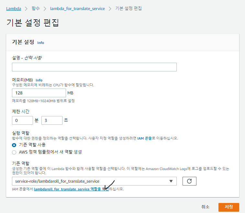The image size is (245, 213).
Task: Go to the 함수 breadcrumb link
Action: [x=36, y=8]
